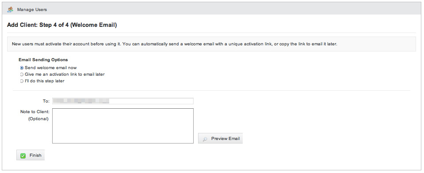Click the Add Client Step 4 of 4 heading

[x=62, y=25]
